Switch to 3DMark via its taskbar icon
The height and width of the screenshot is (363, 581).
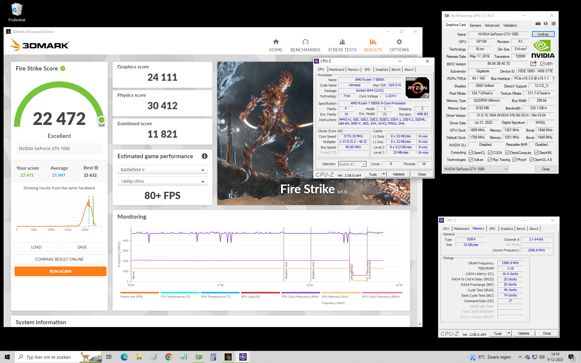coord(228,357)
